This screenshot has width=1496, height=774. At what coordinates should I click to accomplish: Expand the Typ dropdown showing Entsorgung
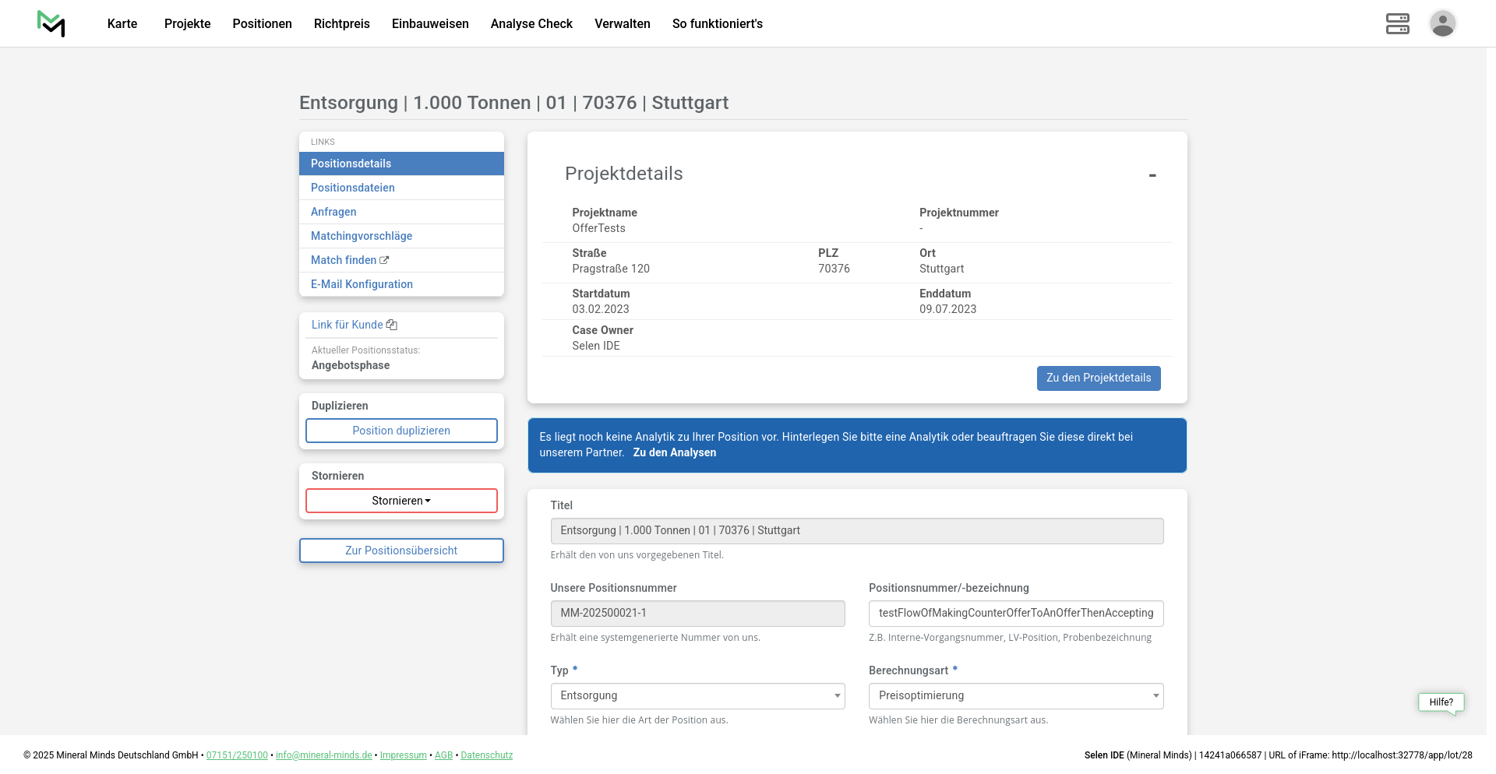click(697, 696)
